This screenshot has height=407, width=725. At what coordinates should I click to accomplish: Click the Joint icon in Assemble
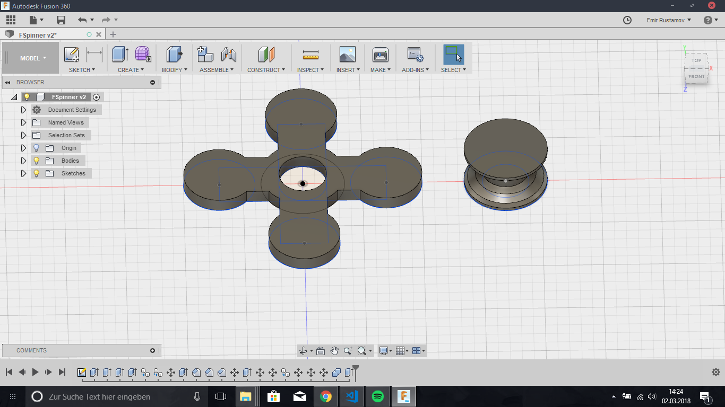coord(229,55)
